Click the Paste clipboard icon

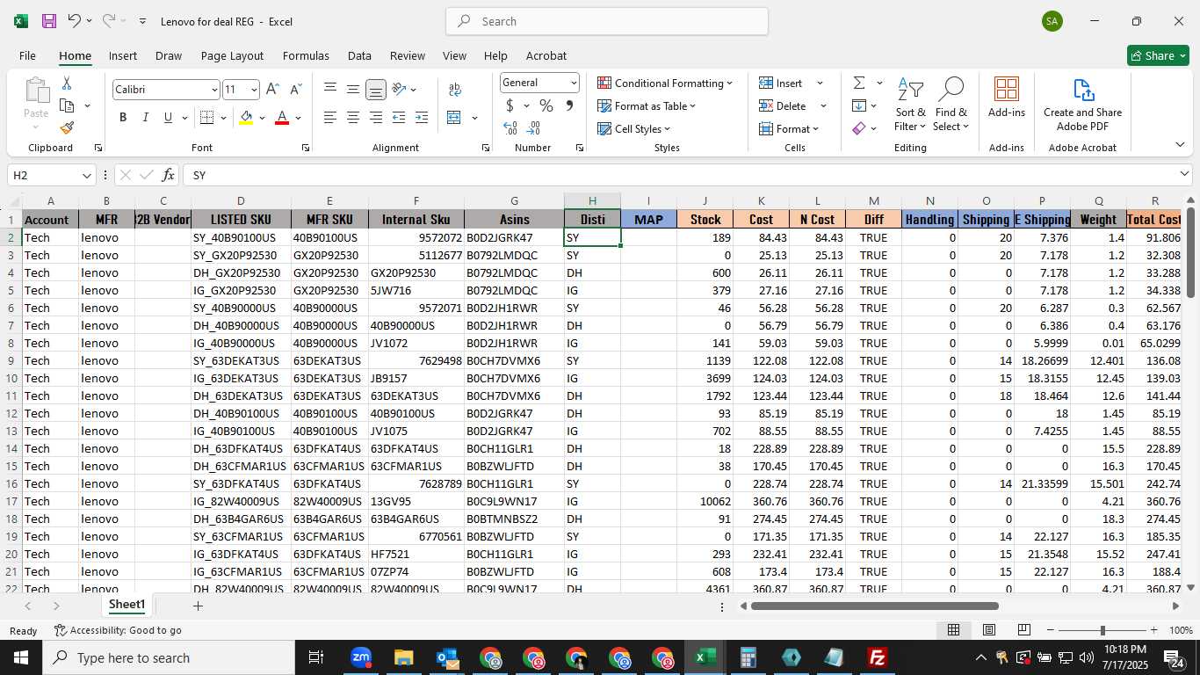(36, 91)
